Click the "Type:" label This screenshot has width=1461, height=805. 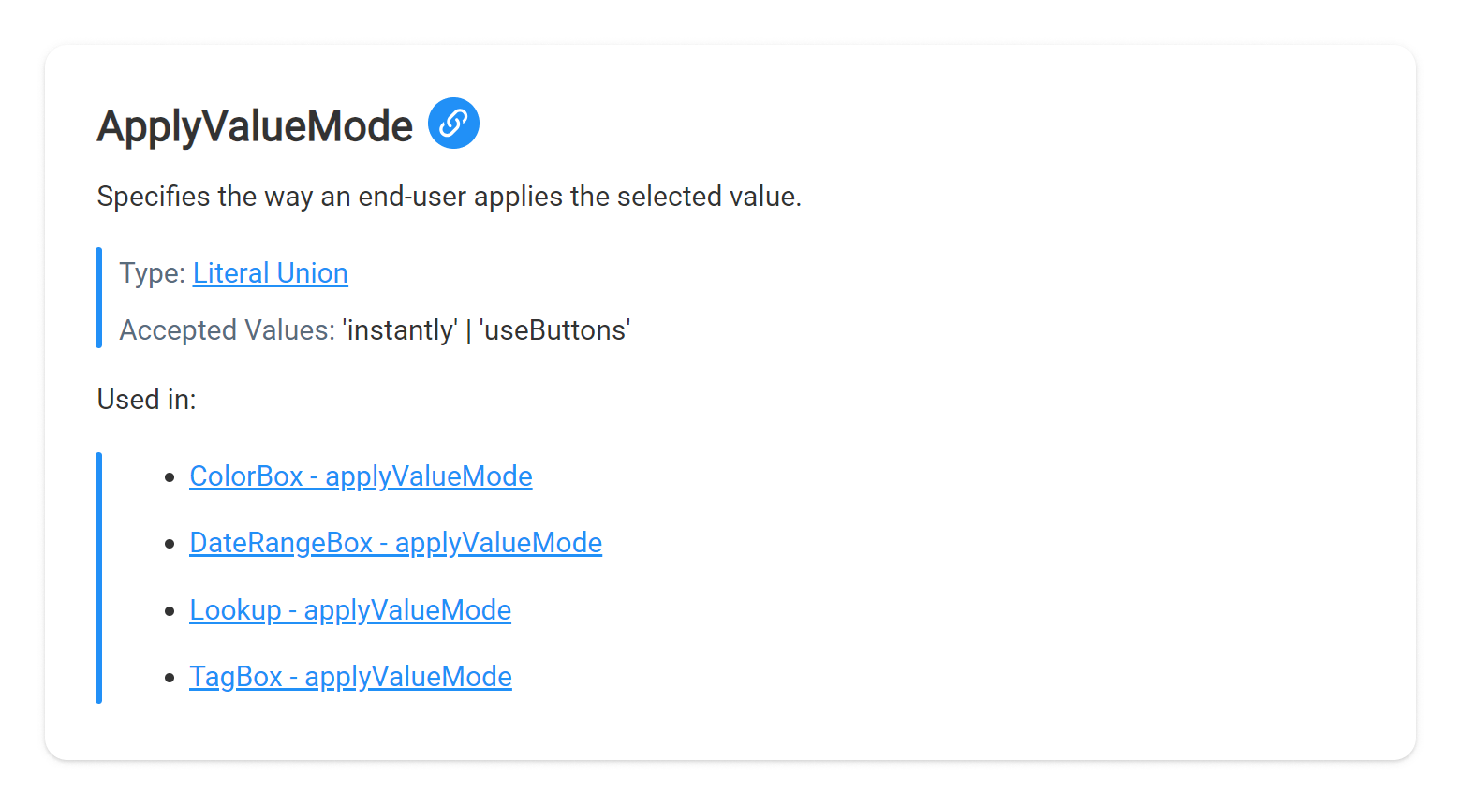[152, 273]
